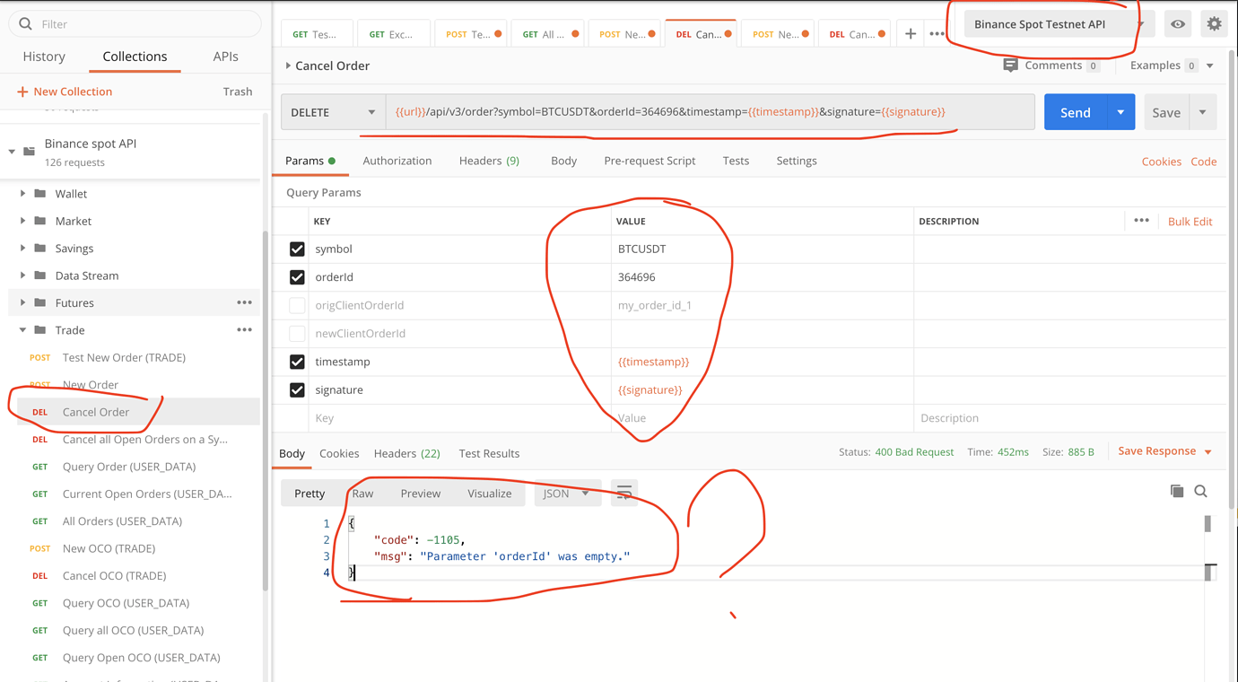Uncheck the symbol parameter checkbox
1238x682 pixels.
(x=297, y=249)
